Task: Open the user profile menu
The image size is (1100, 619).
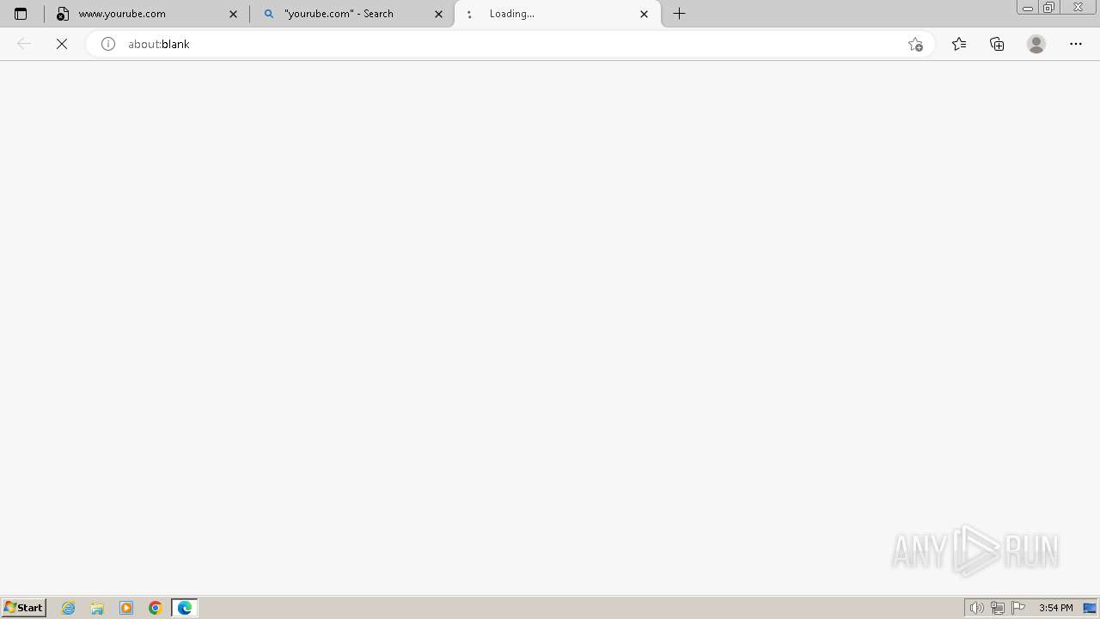Action: point(1036,44)
